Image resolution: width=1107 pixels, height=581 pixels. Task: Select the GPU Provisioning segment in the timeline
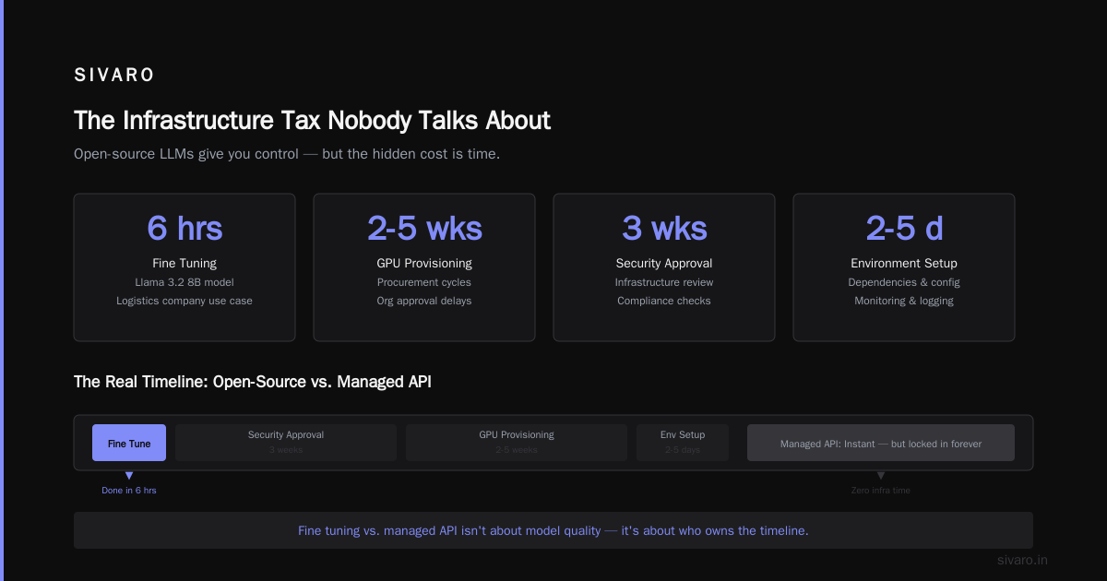(517, 443)
